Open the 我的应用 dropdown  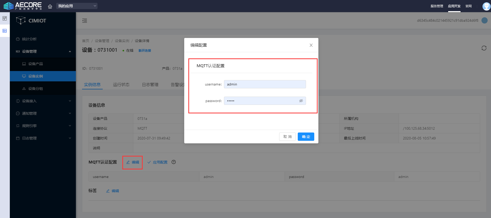77,6
